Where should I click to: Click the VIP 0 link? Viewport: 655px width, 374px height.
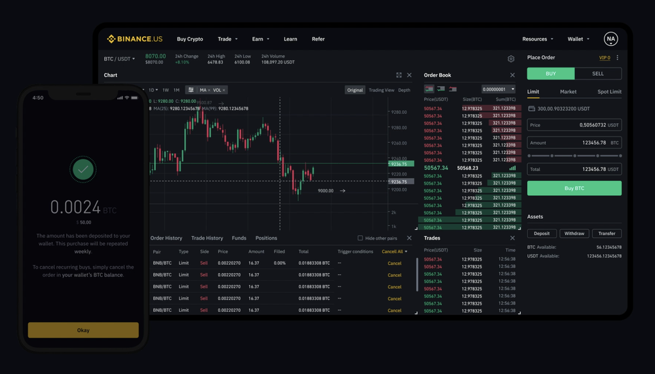point(605,58)
